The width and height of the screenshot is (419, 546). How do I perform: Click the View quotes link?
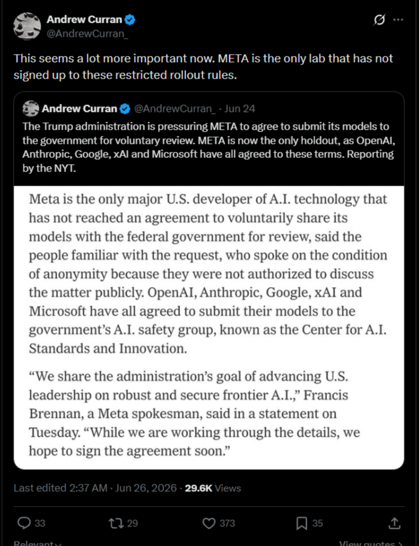click(371, 543)
